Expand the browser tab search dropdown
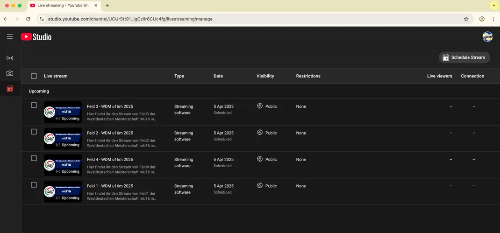Screen dimensions: 500x233 [493, 6]
